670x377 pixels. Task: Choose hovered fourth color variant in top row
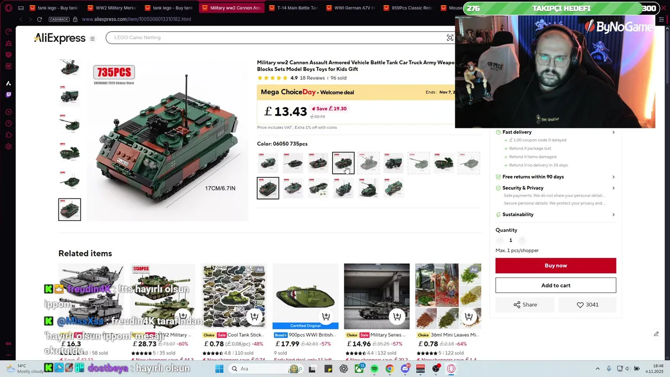click(343, 163)
